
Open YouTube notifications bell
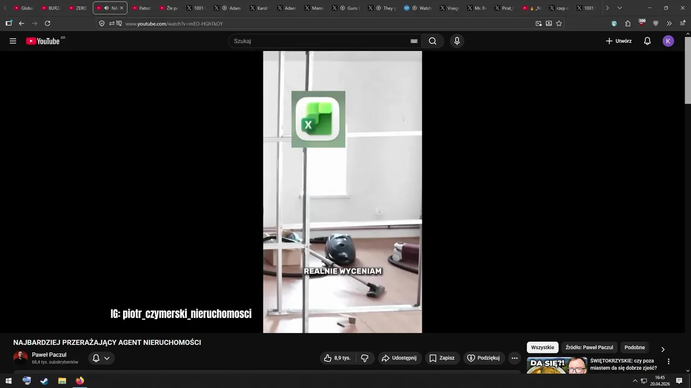[x=647, y=41]
